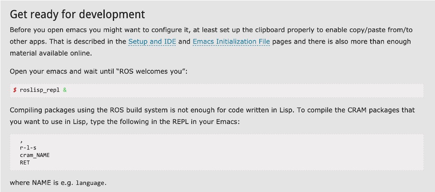
Task: Click the r-l-s line in the code block
Action: coord(28,148)
